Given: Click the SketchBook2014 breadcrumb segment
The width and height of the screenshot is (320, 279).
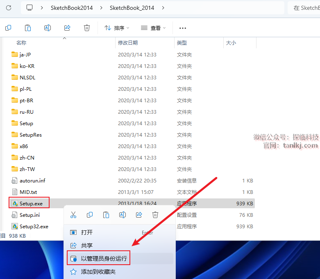Looking at the screenshot, I should [x=72, y=8].
